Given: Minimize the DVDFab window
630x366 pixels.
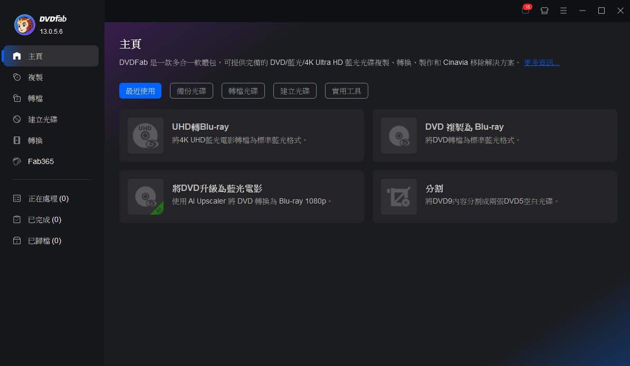Looking at the screenshot, I should tap(582, 11).
